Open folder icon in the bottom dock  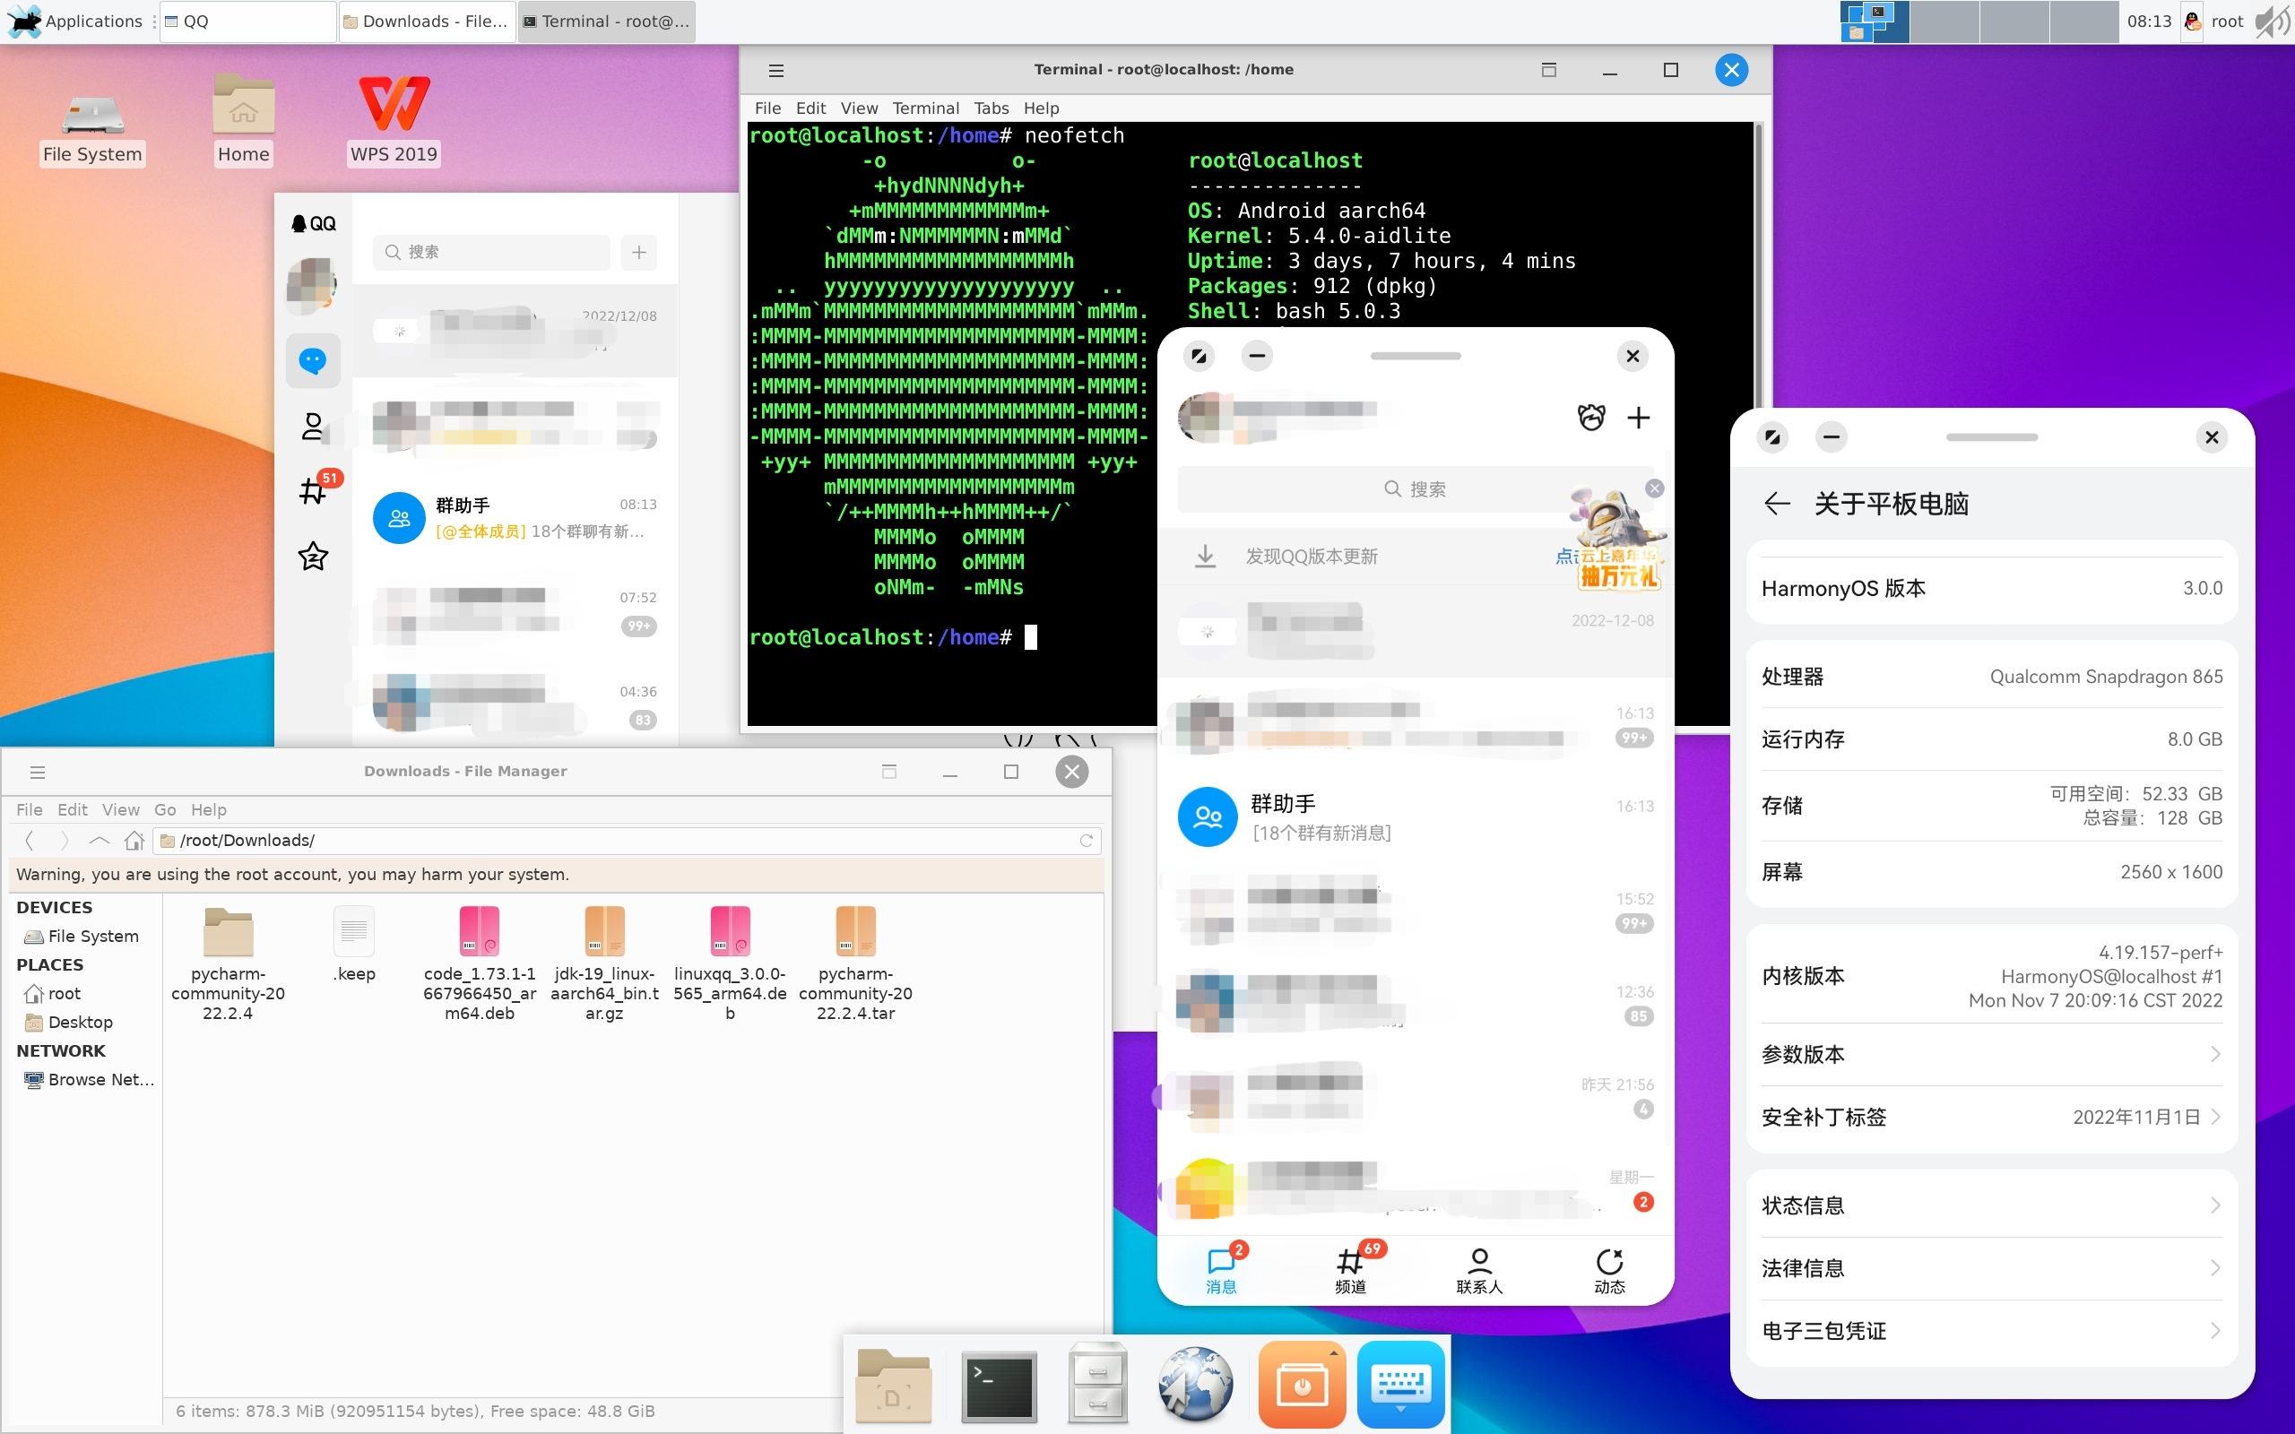[x=892, y=1385]
